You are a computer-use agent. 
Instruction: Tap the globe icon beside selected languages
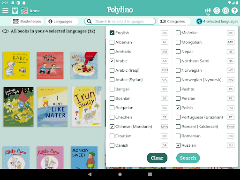click(199, 21)
